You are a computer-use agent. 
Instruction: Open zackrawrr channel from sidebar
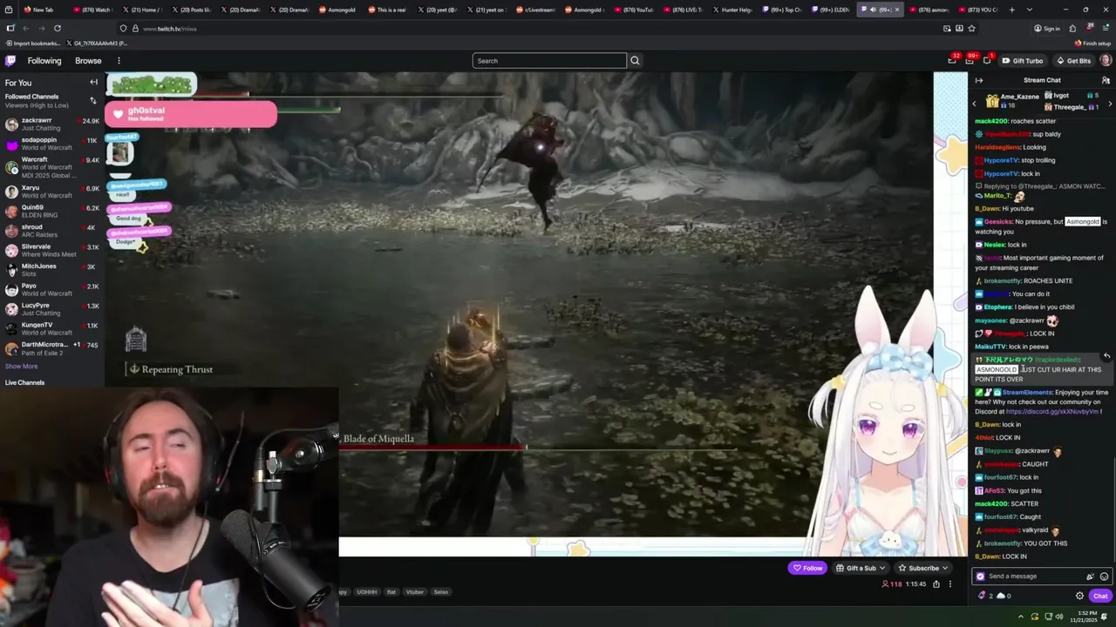coord(52,124)
